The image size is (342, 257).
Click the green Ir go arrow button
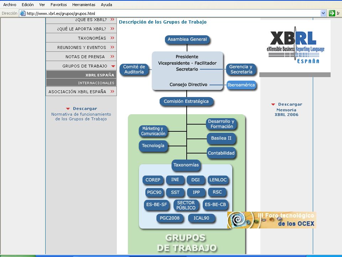coord(332,13)
